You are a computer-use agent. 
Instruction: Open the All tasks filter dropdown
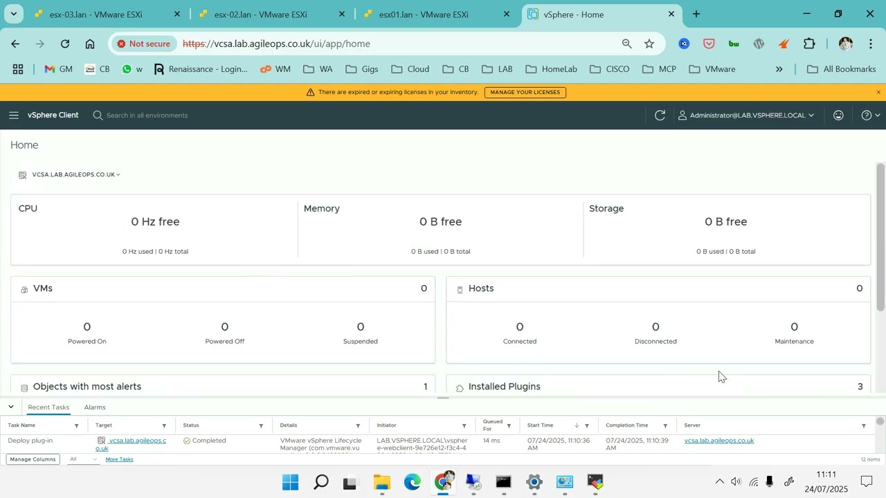click(83, 459)
